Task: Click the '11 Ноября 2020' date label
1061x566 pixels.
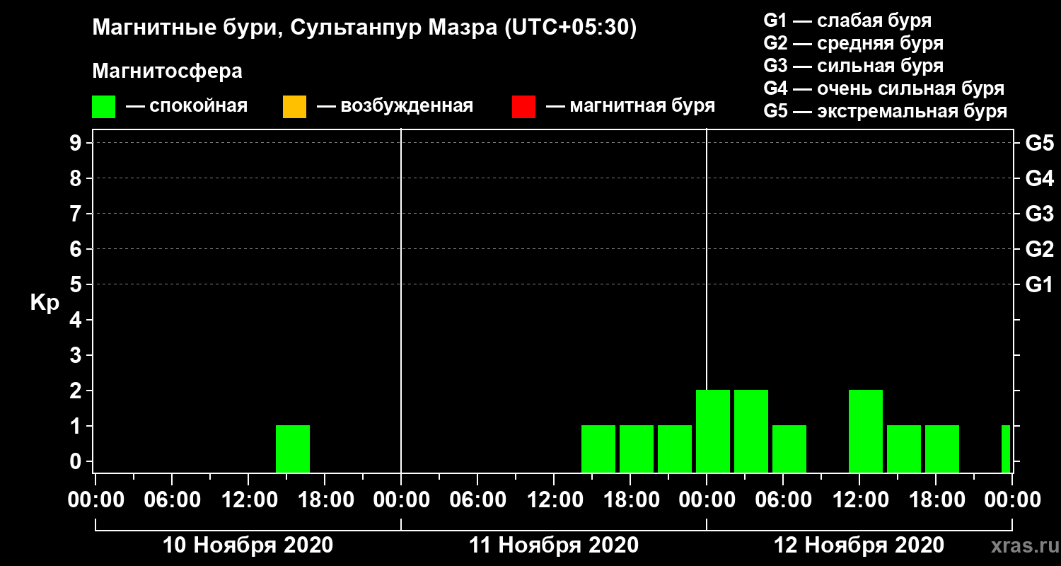Action: (554, 545)
